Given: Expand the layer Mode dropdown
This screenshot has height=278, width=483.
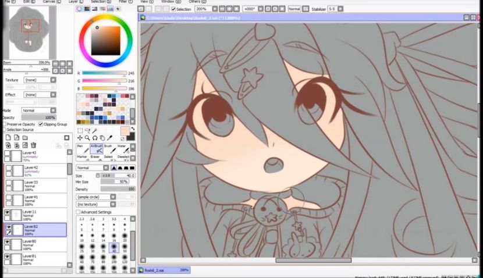Looking at the screenshot, I should click(37, 110).
